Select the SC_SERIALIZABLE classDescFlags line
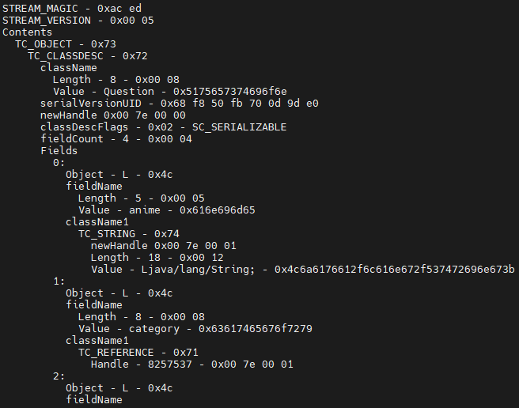The width and height of the screenshot is (519, 408). point(164,127)
